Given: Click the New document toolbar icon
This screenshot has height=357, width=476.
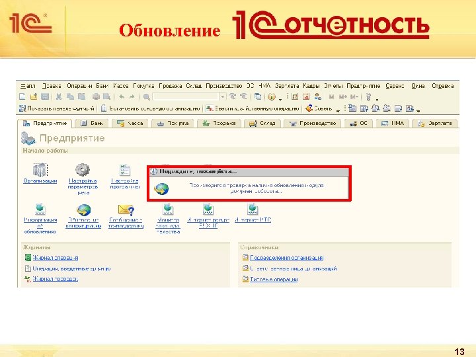Looking at the screenshot, I should click(22, 97).
